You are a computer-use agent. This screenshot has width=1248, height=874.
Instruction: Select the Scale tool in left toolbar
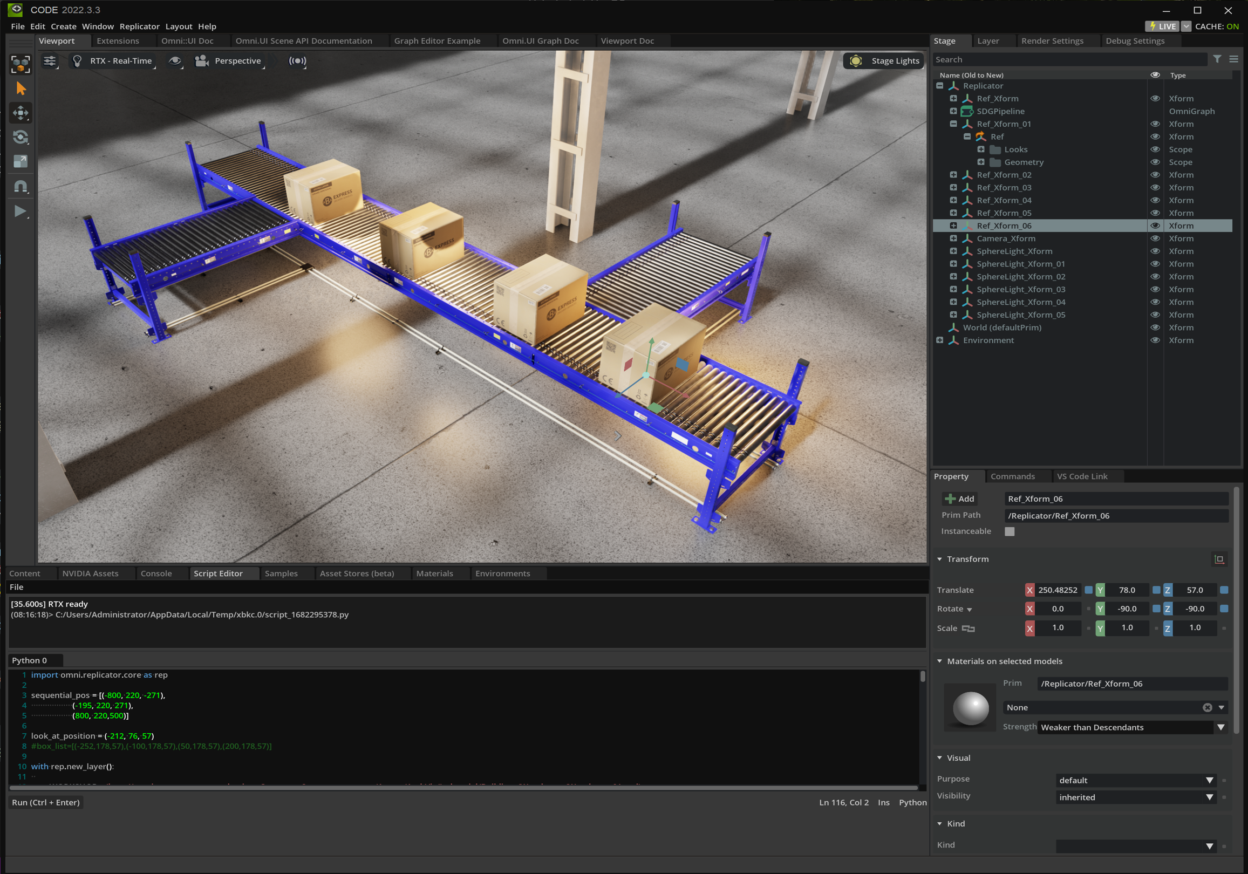click(21, 161)
